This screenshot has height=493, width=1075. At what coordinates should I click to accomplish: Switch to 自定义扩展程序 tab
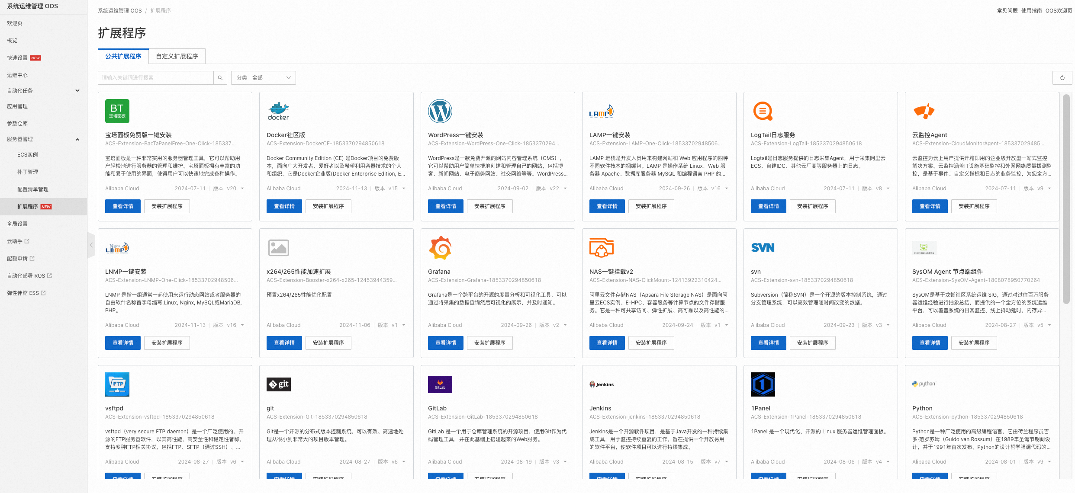[177, 56]
